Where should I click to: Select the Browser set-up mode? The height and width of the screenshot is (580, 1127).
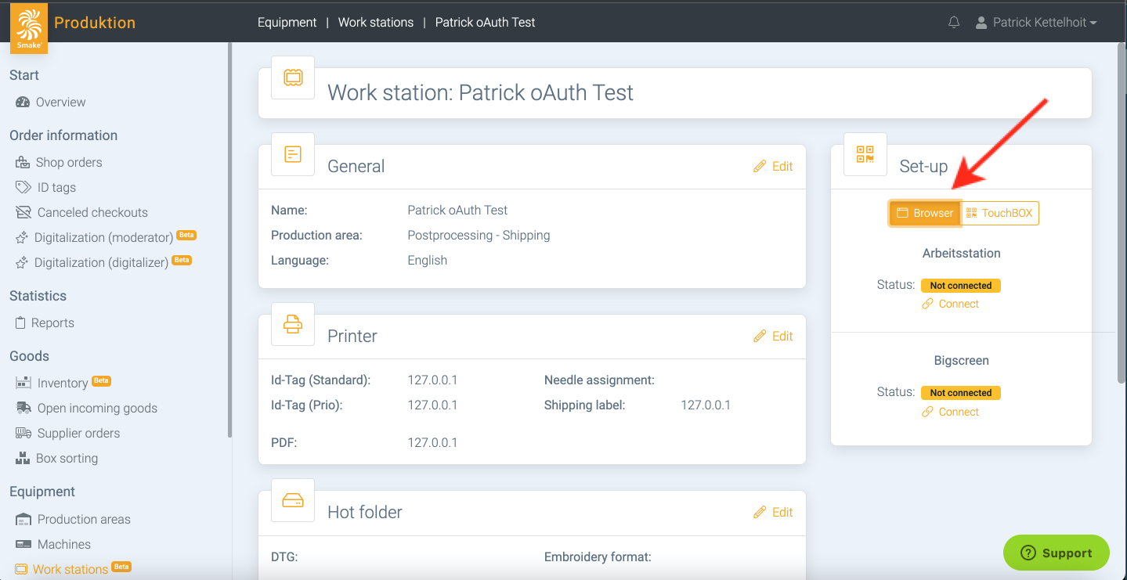click(925, 213)
